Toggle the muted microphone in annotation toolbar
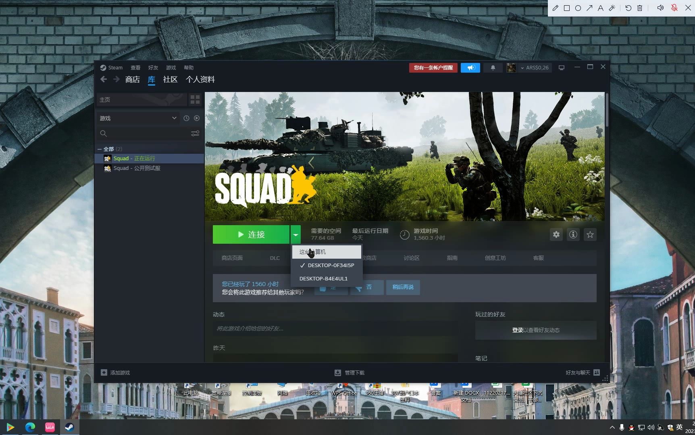The width and height of the screenshot is (695, 435). 674,8
